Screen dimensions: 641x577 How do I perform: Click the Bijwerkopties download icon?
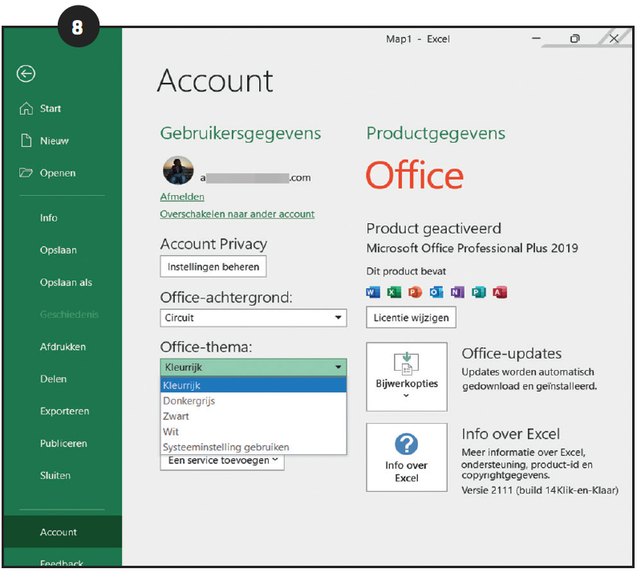click(x=407, y=363)
